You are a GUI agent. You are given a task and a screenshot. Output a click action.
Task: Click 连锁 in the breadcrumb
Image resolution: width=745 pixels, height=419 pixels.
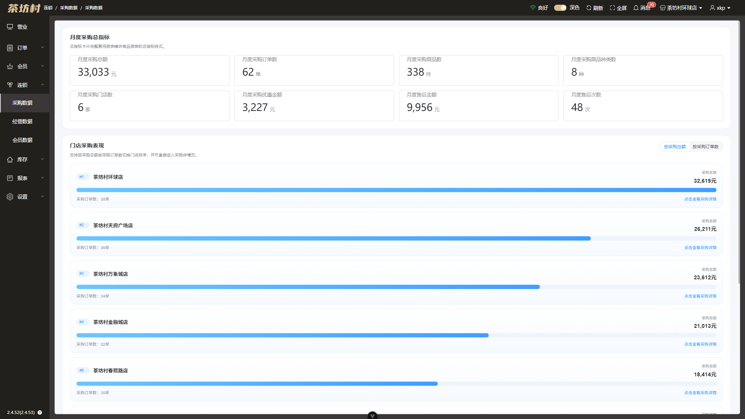pyautogui.click(x=48, y=8)
